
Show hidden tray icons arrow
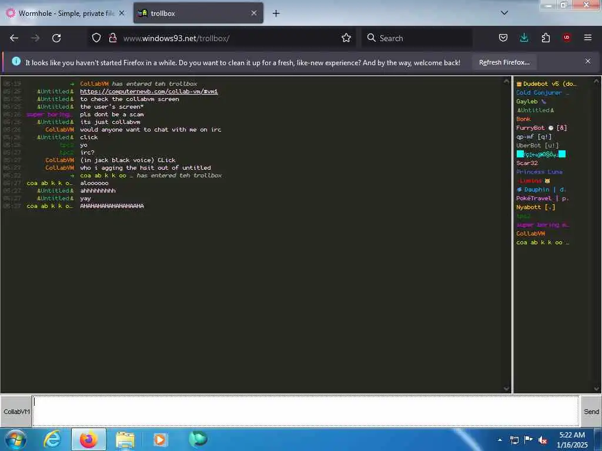point(500,440)
